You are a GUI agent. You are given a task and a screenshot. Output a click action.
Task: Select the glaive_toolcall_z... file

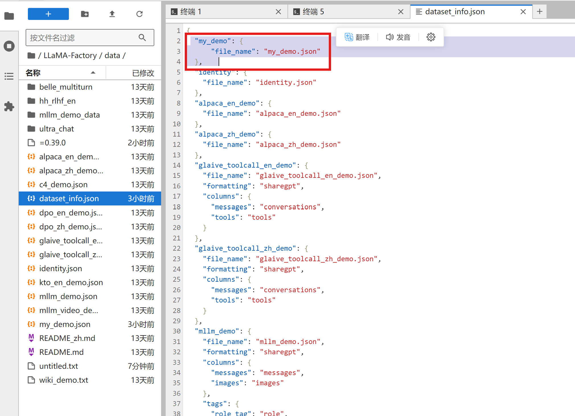coord(90,255)
